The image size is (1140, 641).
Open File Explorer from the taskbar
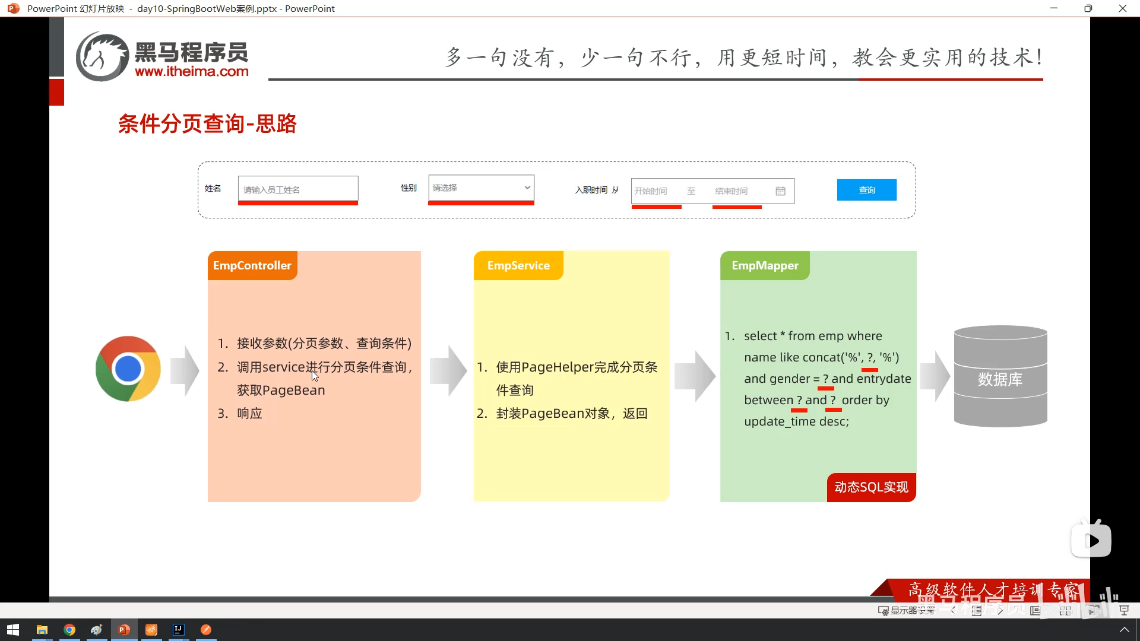42,630
